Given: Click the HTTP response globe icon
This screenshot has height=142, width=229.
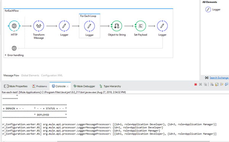Looking at the screenshot, I should click(14, 48).
